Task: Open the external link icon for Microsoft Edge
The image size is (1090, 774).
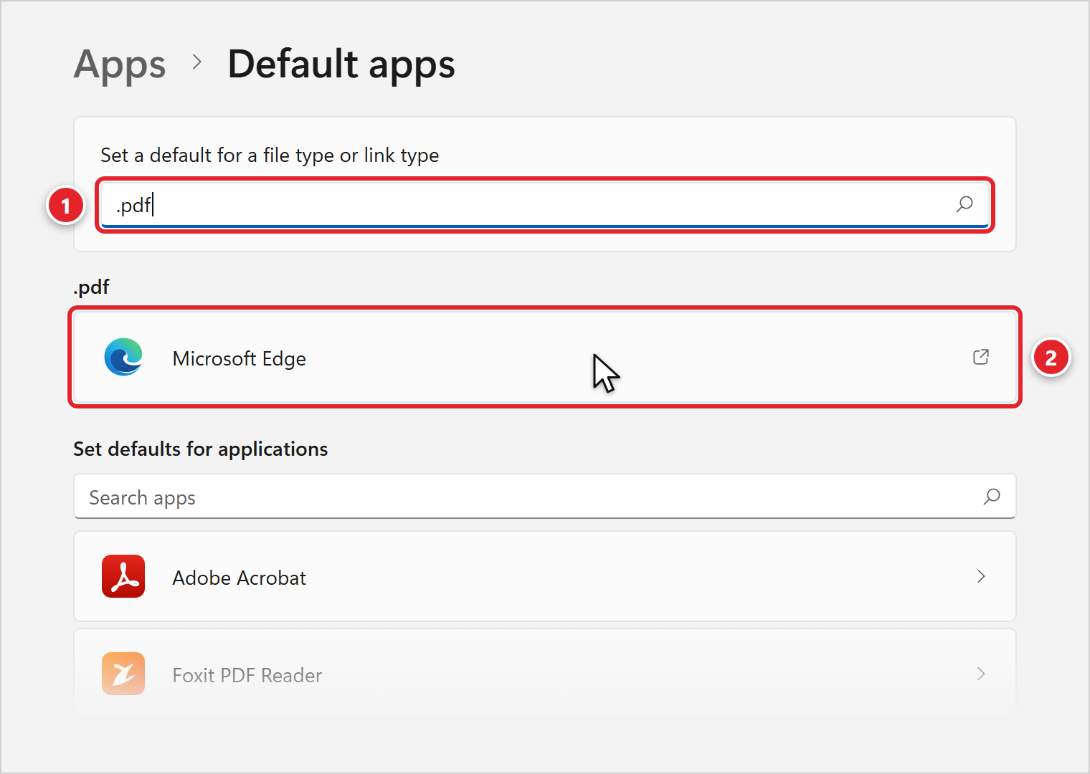Action: (981, 357)
